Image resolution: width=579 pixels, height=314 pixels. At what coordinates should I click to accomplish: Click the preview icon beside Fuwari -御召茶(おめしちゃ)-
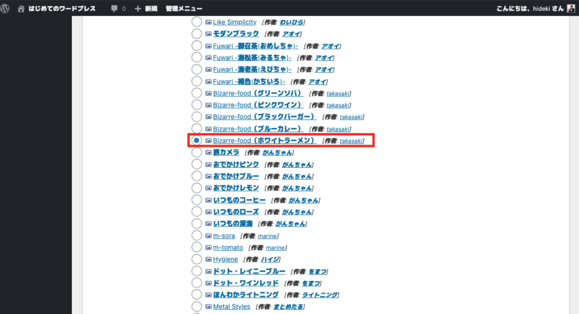click(208, 46)
